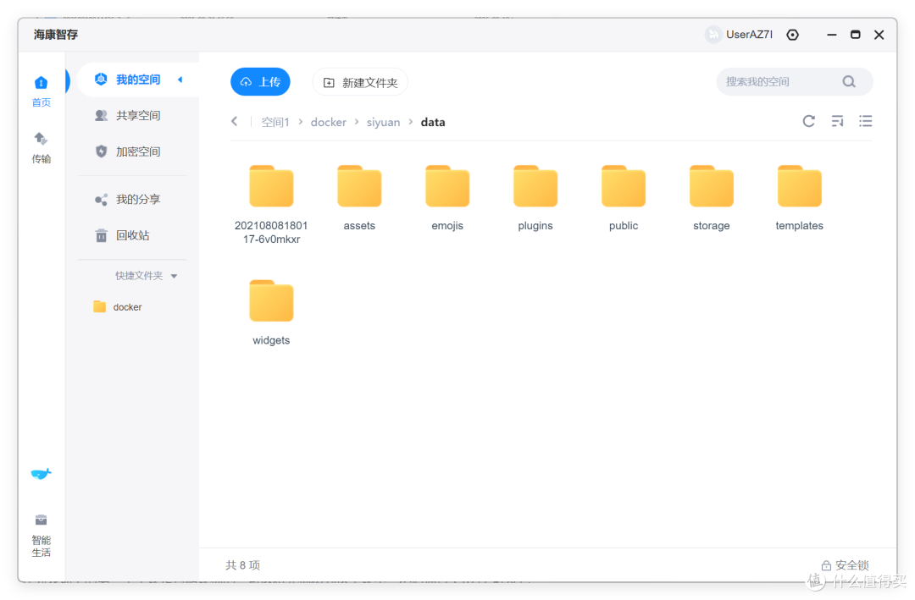Select 我的空间 in navigation
This screenshot has height=600, width=915.
pos(138,80)
